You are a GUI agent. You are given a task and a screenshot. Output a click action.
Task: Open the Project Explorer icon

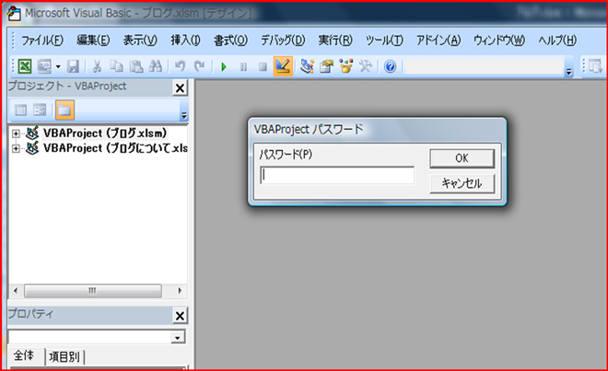307,66
